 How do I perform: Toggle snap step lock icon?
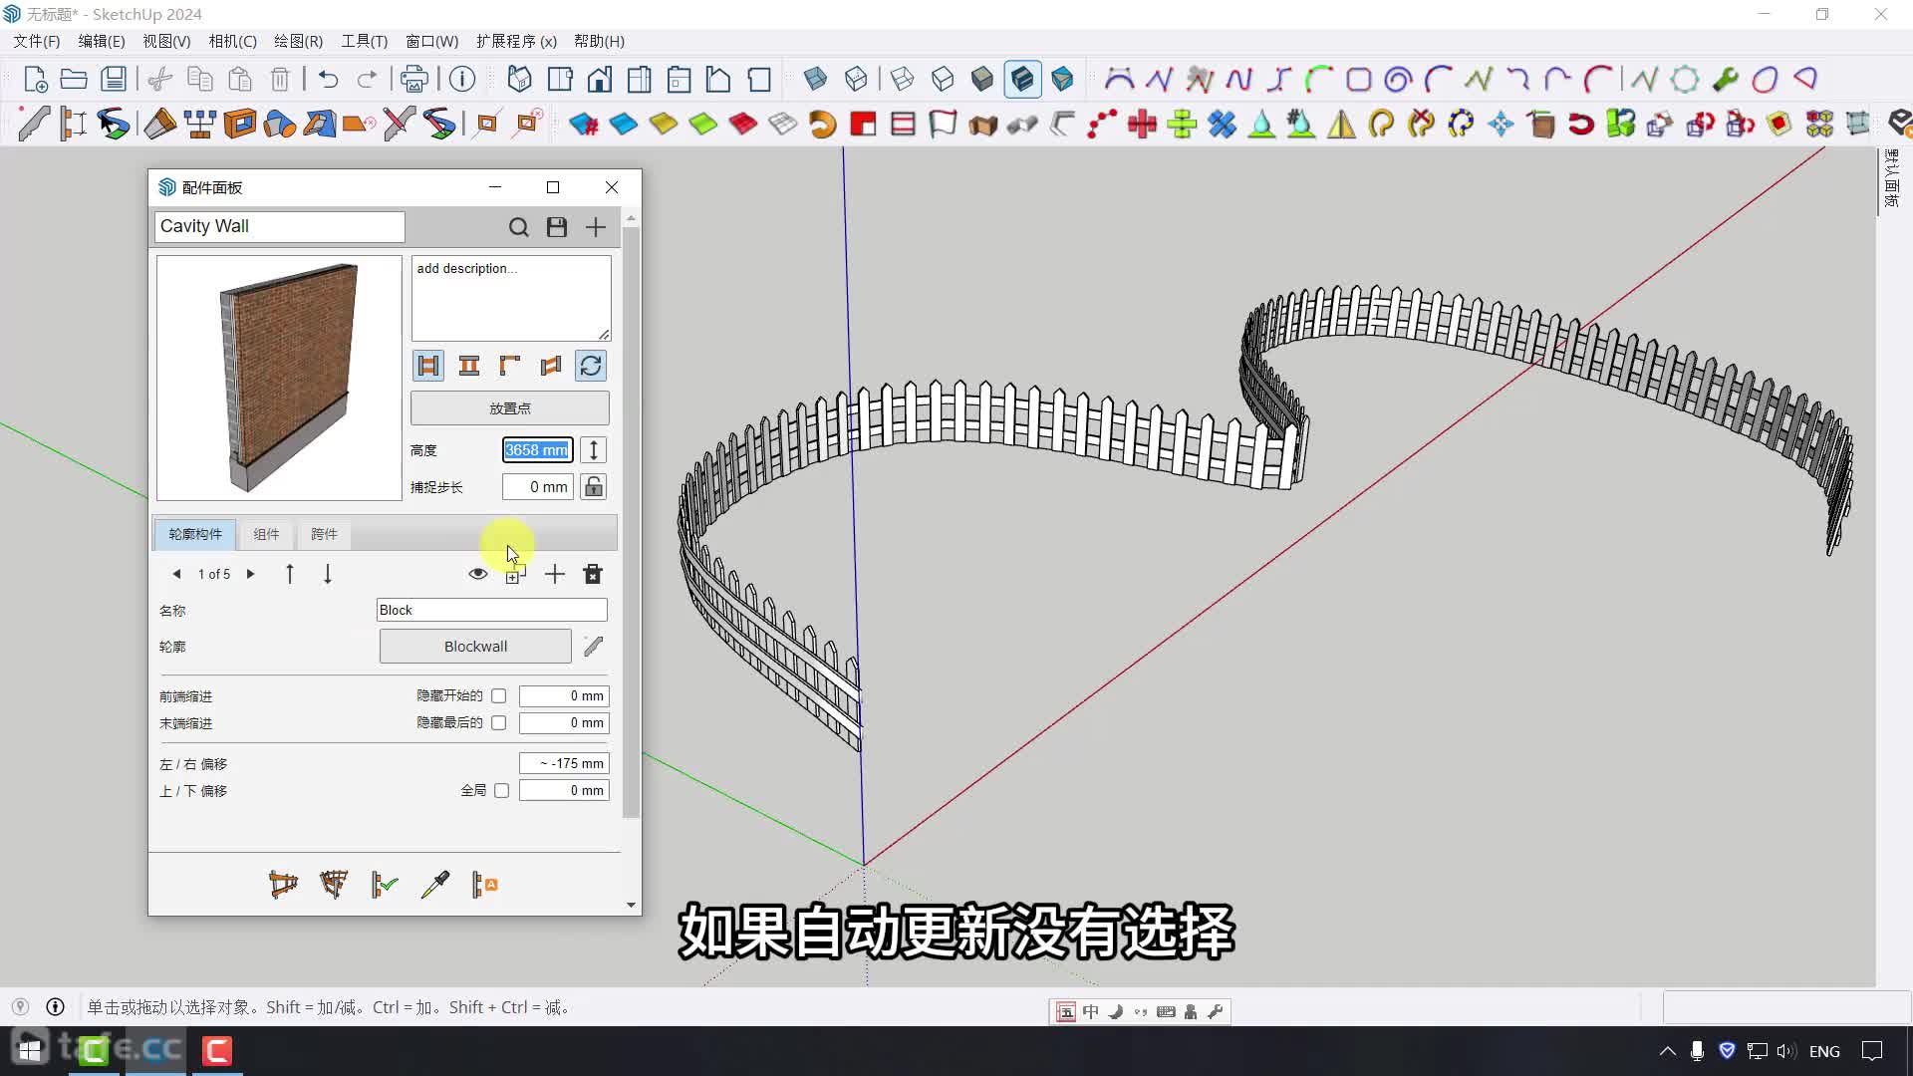(x=594, y=487)
